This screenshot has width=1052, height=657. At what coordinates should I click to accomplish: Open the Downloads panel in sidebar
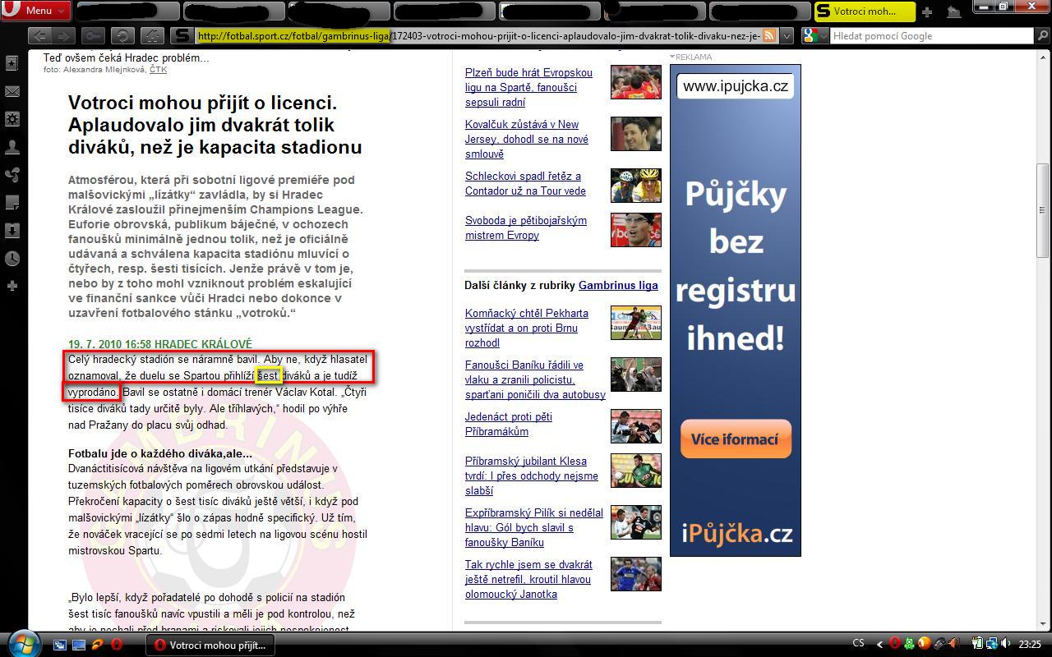point(12,231)
